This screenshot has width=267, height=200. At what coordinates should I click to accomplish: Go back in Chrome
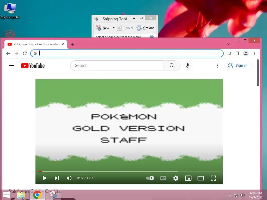[8, 53]
